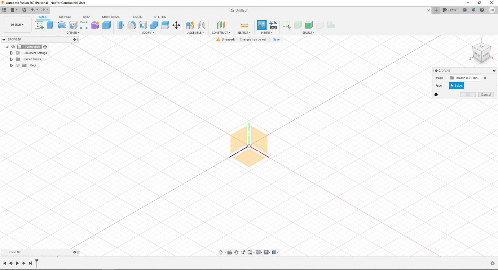Switch to the SURFACE tab

pos(65,17)
